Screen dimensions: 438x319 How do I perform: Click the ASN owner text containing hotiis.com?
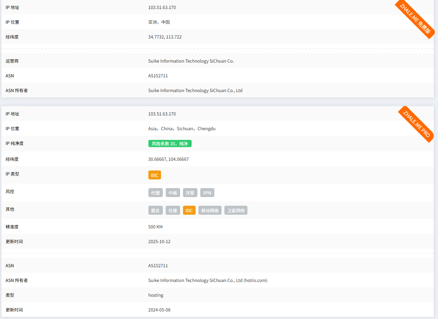pyautogui.click(x=207, y=281)
